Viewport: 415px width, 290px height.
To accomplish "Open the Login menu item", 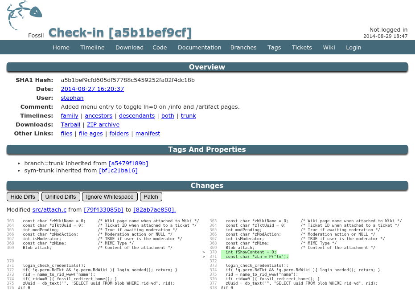I will click(353, 48).
